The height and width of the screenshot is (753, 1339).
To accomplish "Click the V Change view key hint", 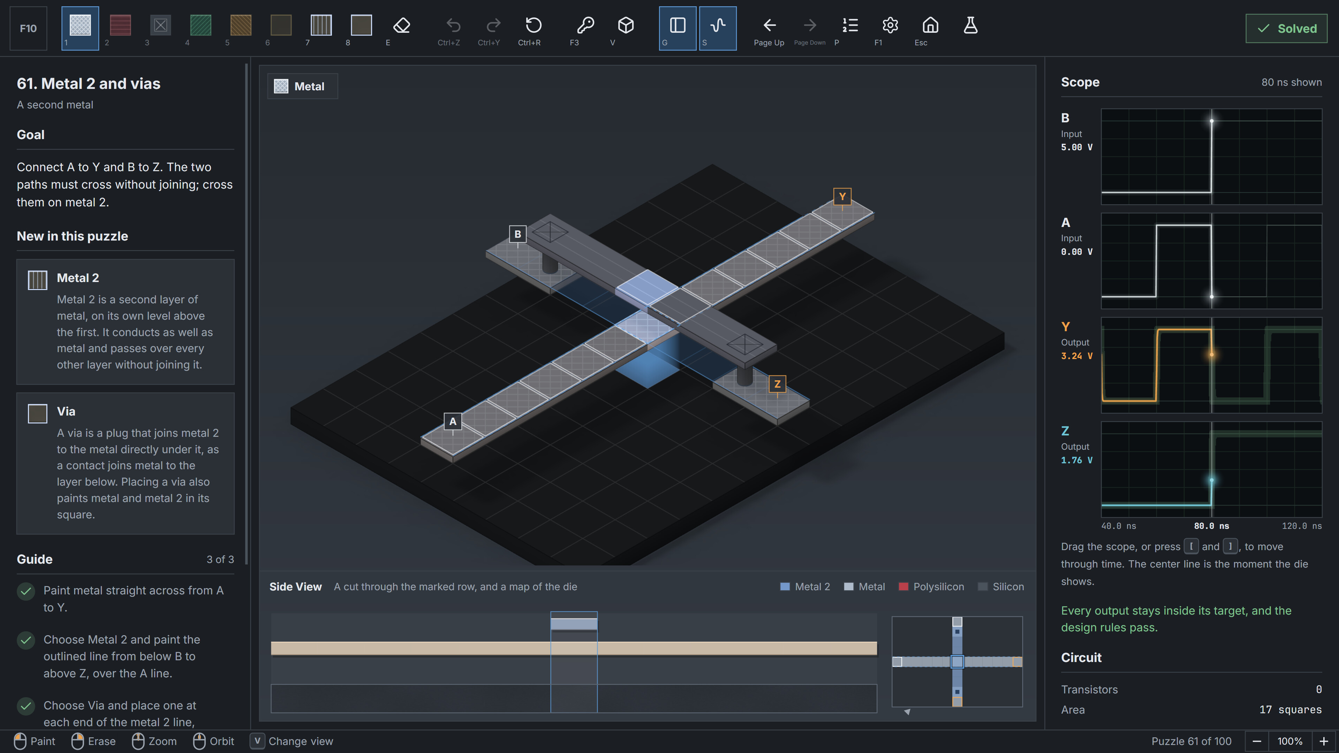I will 292,741.
